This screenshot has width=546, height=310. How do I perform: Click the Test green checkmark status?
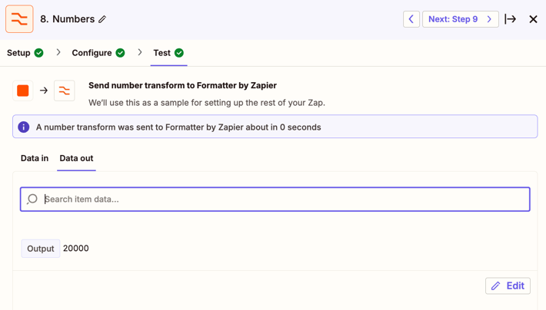(179, 53)
